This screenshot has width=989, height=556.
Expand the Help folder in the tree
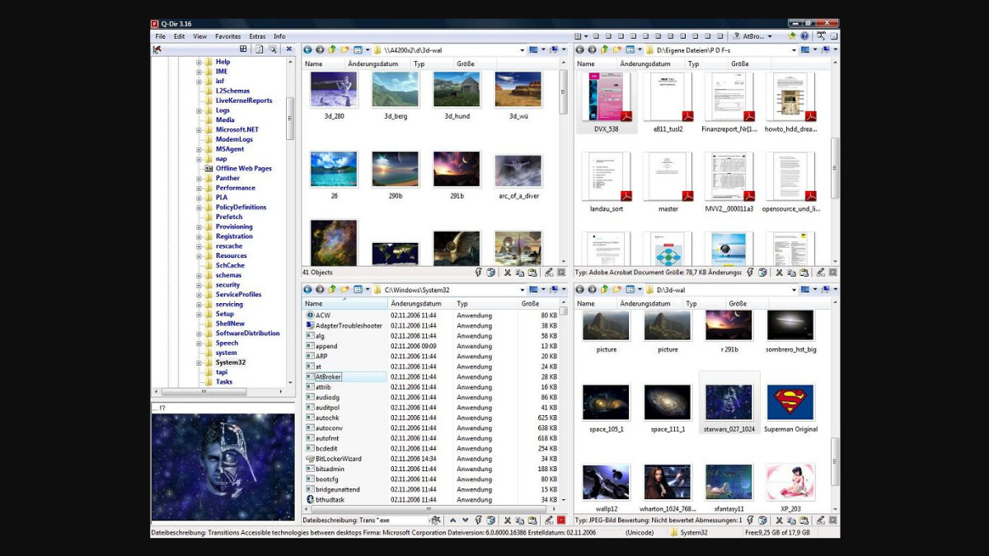(199, 62)
